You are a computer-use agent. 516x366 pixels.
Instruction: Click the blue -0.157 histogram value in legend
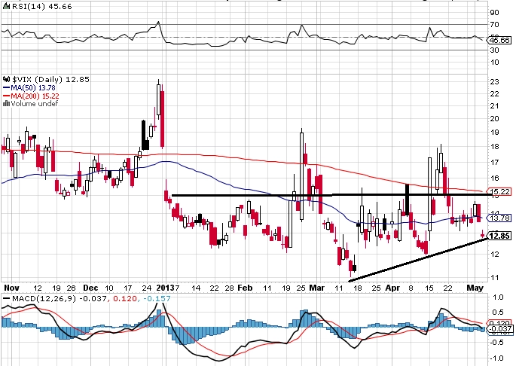click(x=157, y=298)
